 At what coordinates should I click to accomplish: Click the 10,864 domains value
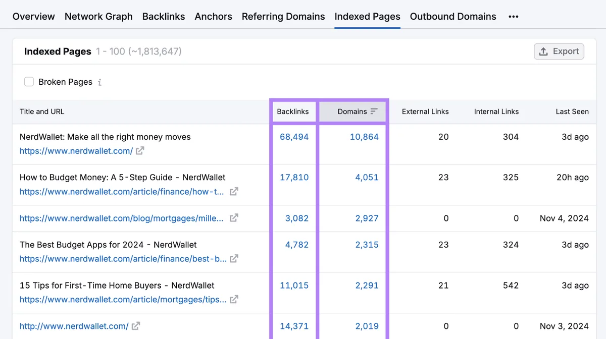click(x=364, y=137)
